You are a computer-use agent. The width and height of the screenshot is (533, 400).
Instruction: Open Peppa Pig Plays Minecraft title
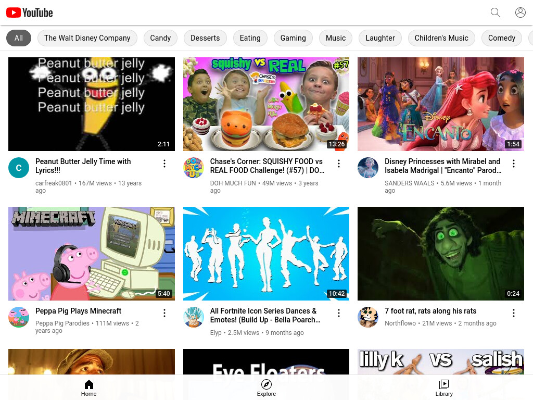[x=78, y=311]
